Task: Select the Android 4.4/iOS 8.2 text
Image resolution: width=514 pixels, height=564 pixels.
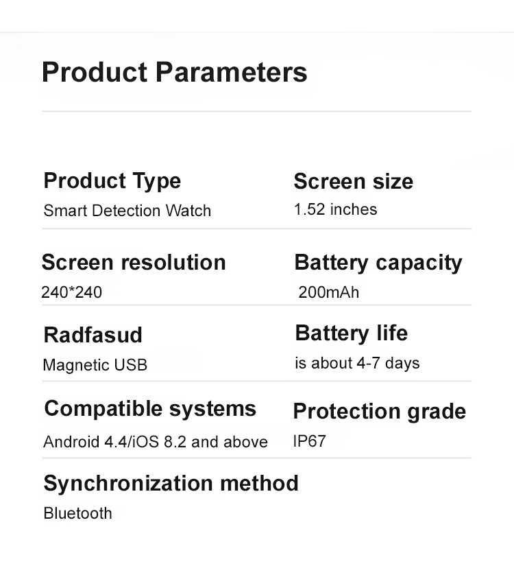Action: 155,442
